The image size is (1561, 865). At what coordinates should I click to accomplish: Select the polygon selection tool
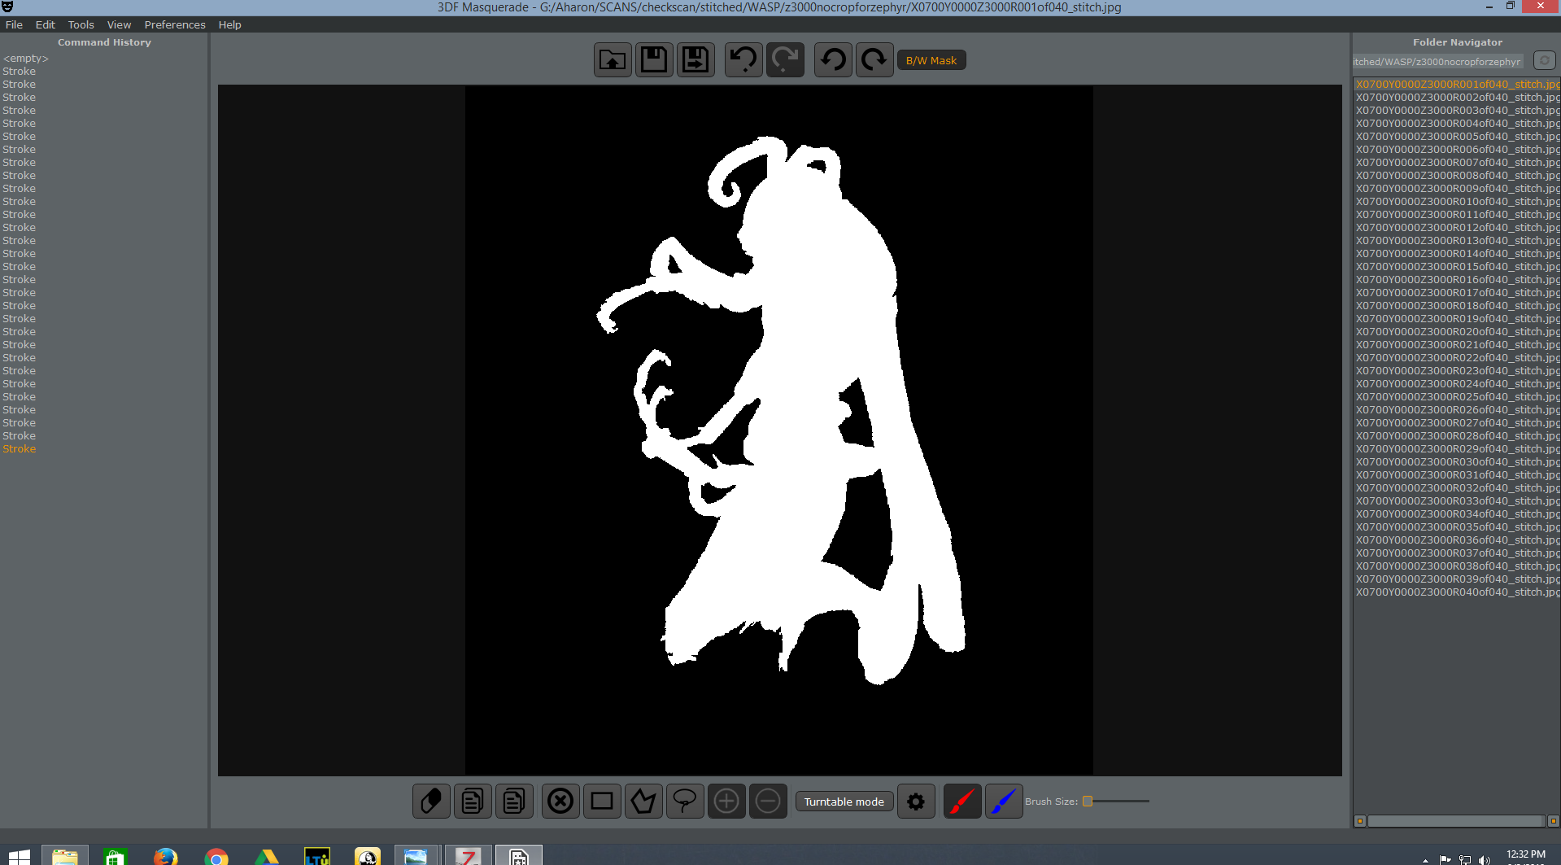click(x=643, y=802)
